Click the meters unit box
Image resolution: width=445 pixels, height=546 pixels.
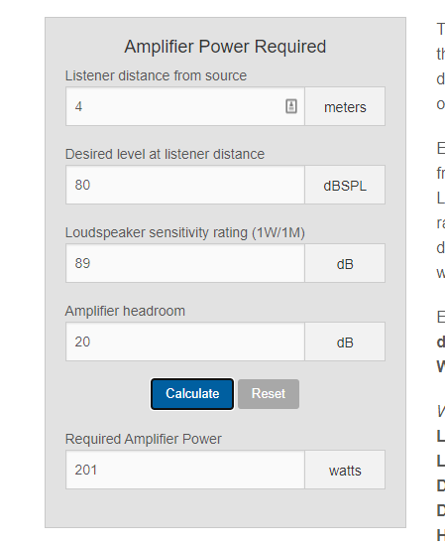(345, 106)
